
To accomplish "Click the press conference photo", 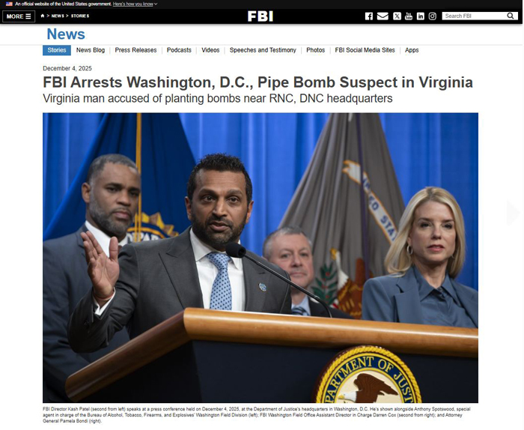I will [261, 258].
